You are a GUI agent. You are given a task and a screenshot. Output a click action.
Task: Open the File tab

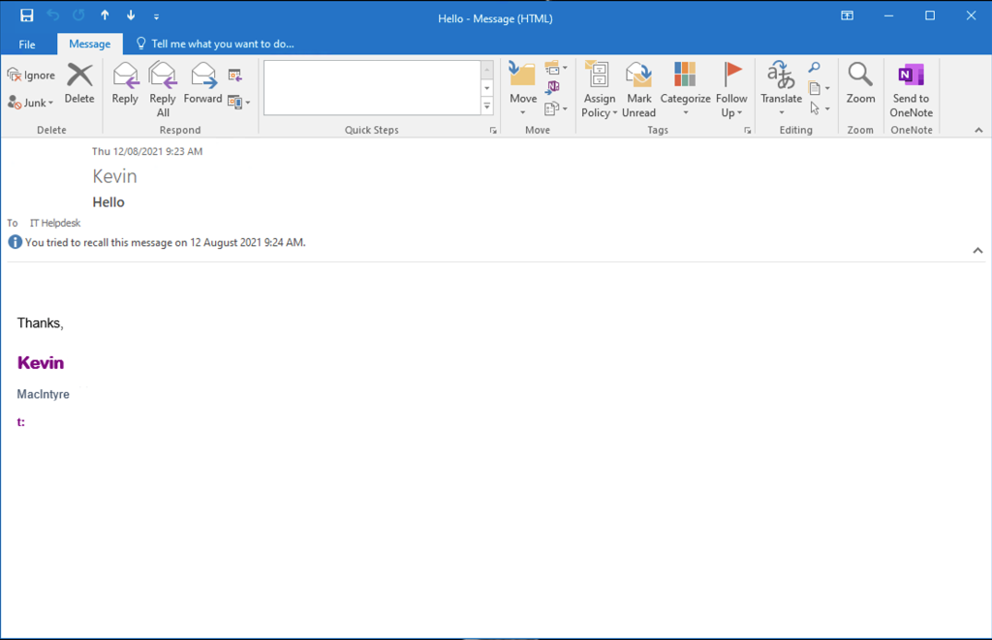point(27,45)
